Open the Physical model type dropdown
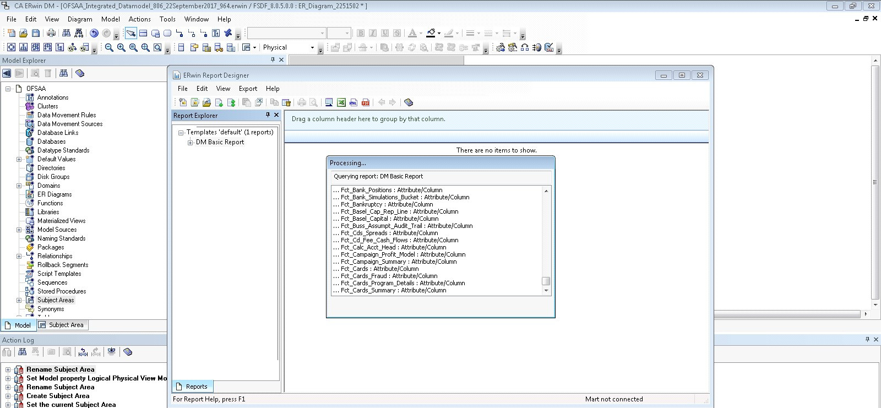 tap(312, 48)
